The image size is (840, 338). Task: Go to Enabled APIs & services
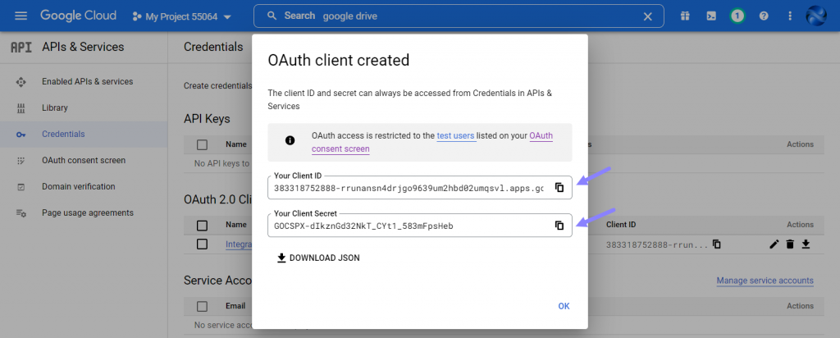(87, 81)
